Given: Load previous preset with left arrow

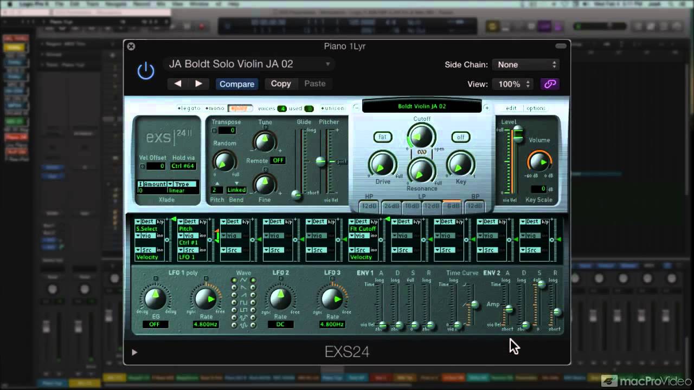Looking at the screenshot, I should (178, 83).
